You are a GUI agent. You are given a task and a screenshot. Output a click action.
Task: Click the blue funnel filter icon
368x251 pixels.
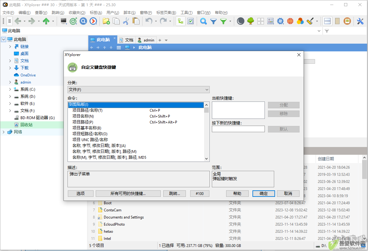point(213,21)
